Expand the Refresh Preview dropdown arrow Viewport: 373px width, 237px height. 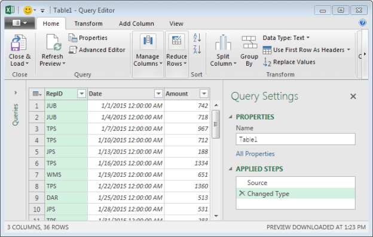coord(64,63)
